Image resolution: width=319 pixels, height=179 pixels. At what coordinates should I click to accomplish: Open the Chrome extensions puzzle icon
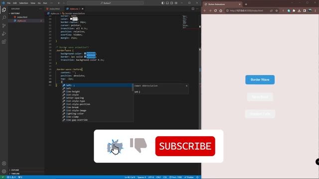pos(294,10)
